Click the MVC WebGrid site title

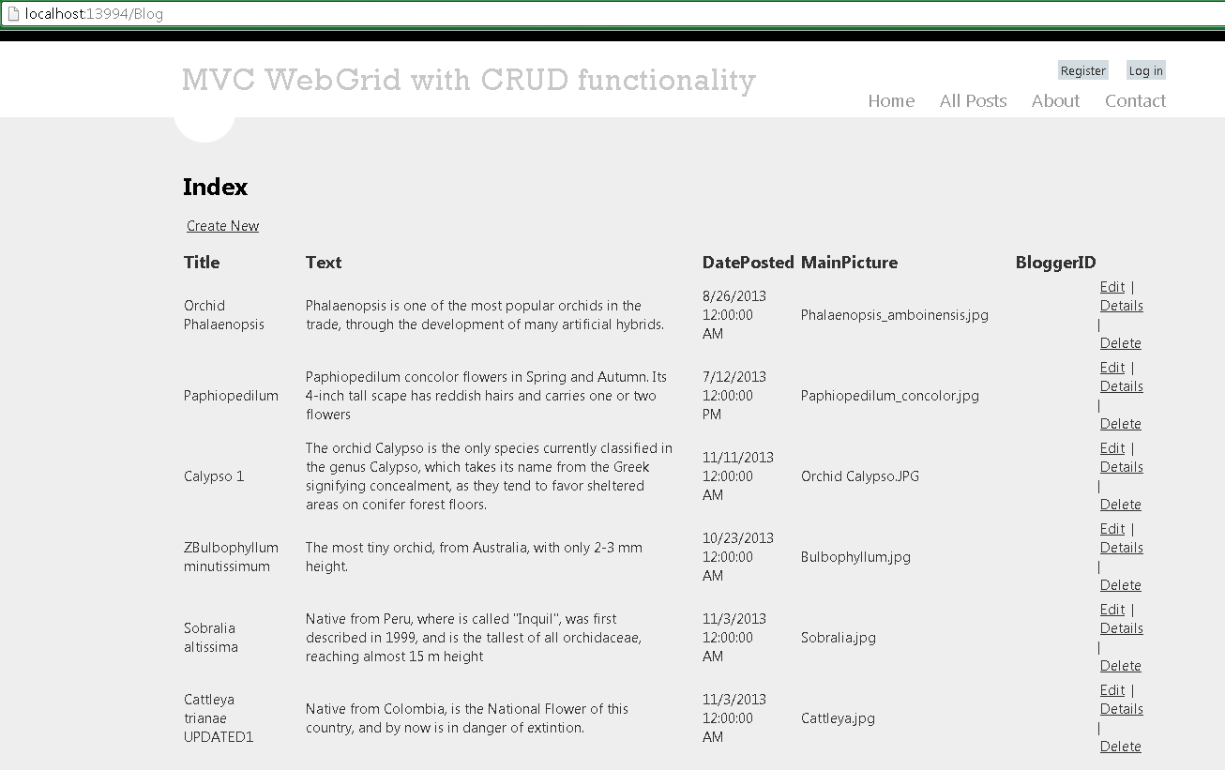tap(469, 80)
